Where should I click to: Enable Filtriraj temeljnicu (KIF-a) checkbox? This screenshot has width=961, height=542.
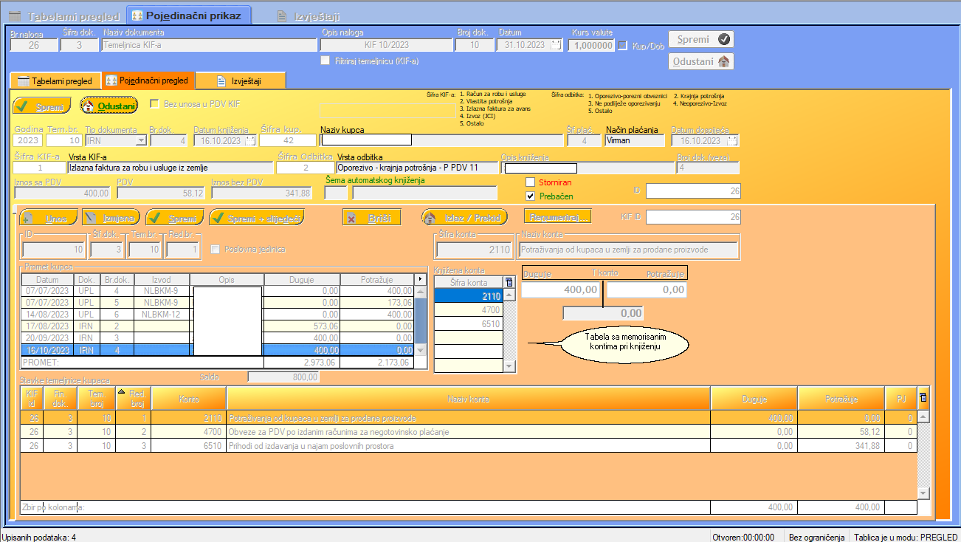[325, 61]
